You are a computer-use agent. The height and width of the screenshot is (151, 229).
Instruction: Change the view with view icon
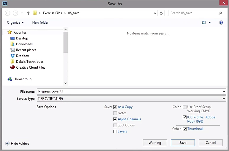[x=203, y=23]
